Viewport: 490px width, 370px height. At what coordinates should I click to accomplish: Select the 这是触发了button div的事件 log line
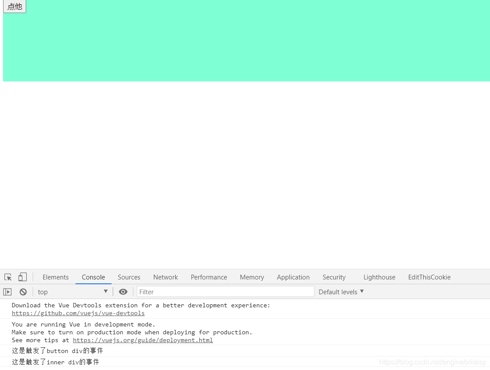245,351
